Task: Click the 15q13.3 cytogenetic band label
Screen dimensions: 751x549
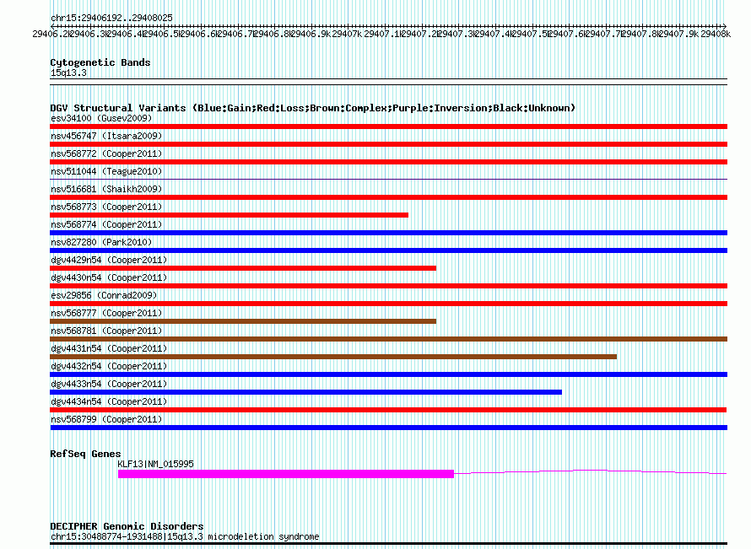Action: (68, 73)
